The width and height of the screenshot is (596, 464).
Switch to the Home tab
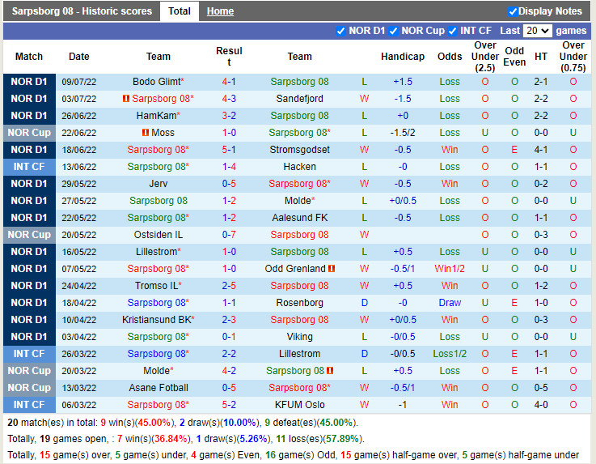220,11
